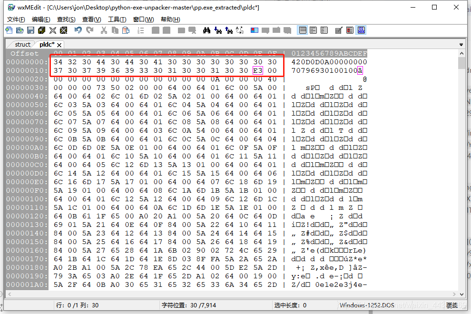Screen dimensions: 471x314
Task: Click the Redo toolbar icon
Action: click(89, 30)
